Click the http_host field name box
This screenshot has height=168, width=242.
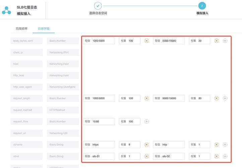click(26, 75)
